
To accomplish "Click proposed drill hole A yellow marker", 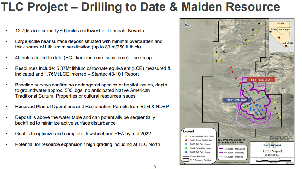I will coord(262,24).
